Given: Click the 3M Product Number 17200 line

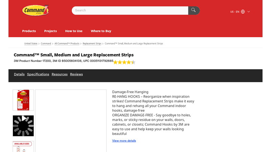Looking at the screenshot, I should [x=63, y=61].
